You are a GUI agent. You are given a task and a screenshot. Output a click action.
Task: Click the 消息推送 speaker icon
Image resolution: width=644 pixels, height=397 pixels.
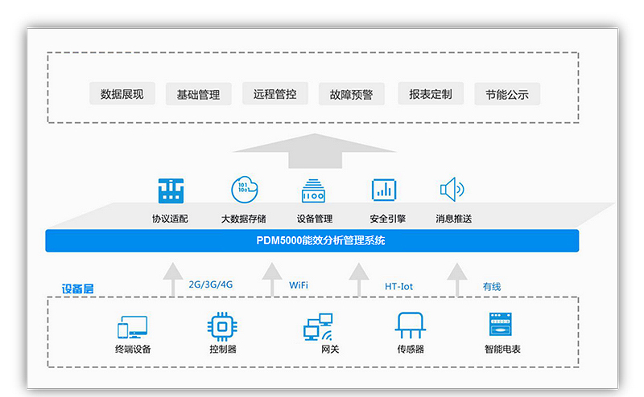452,190
